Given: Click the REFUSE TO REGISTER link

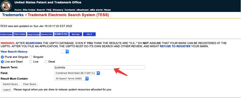Looking at the screenshot, I should click(175, 46).
